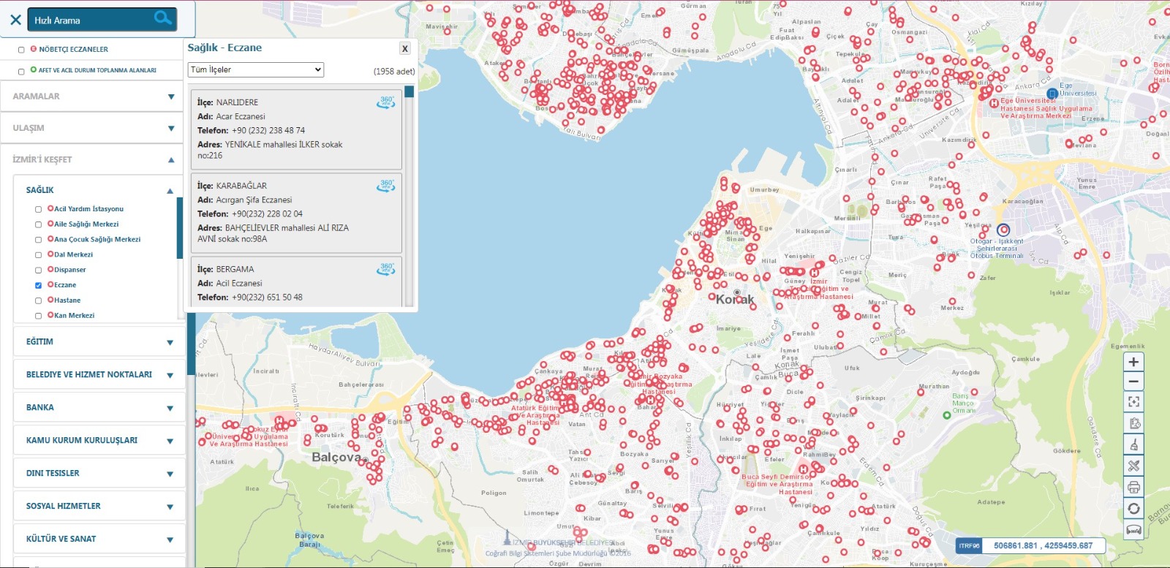Check the Hastane layer checkbox
Screen dimensions: 1170x568
point(38,300)
